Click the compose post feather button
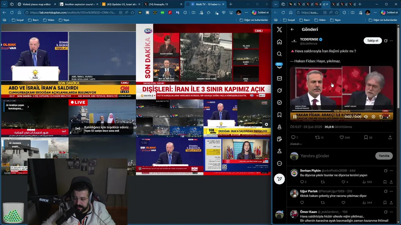Viewport: 401px width, 225px height. [279, 179]
